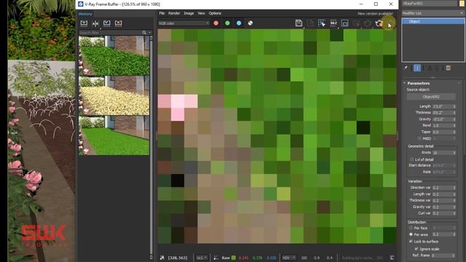Select the yellow grass history thumbnail
The image size is (466, 262).
coord(114,95)
